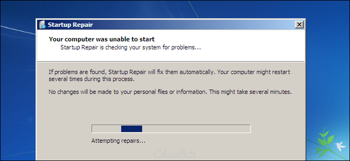This screenshot has width=350, height=161.
Task: Select the "Your computer was unable to start" heading
Action: coord(101,39)
